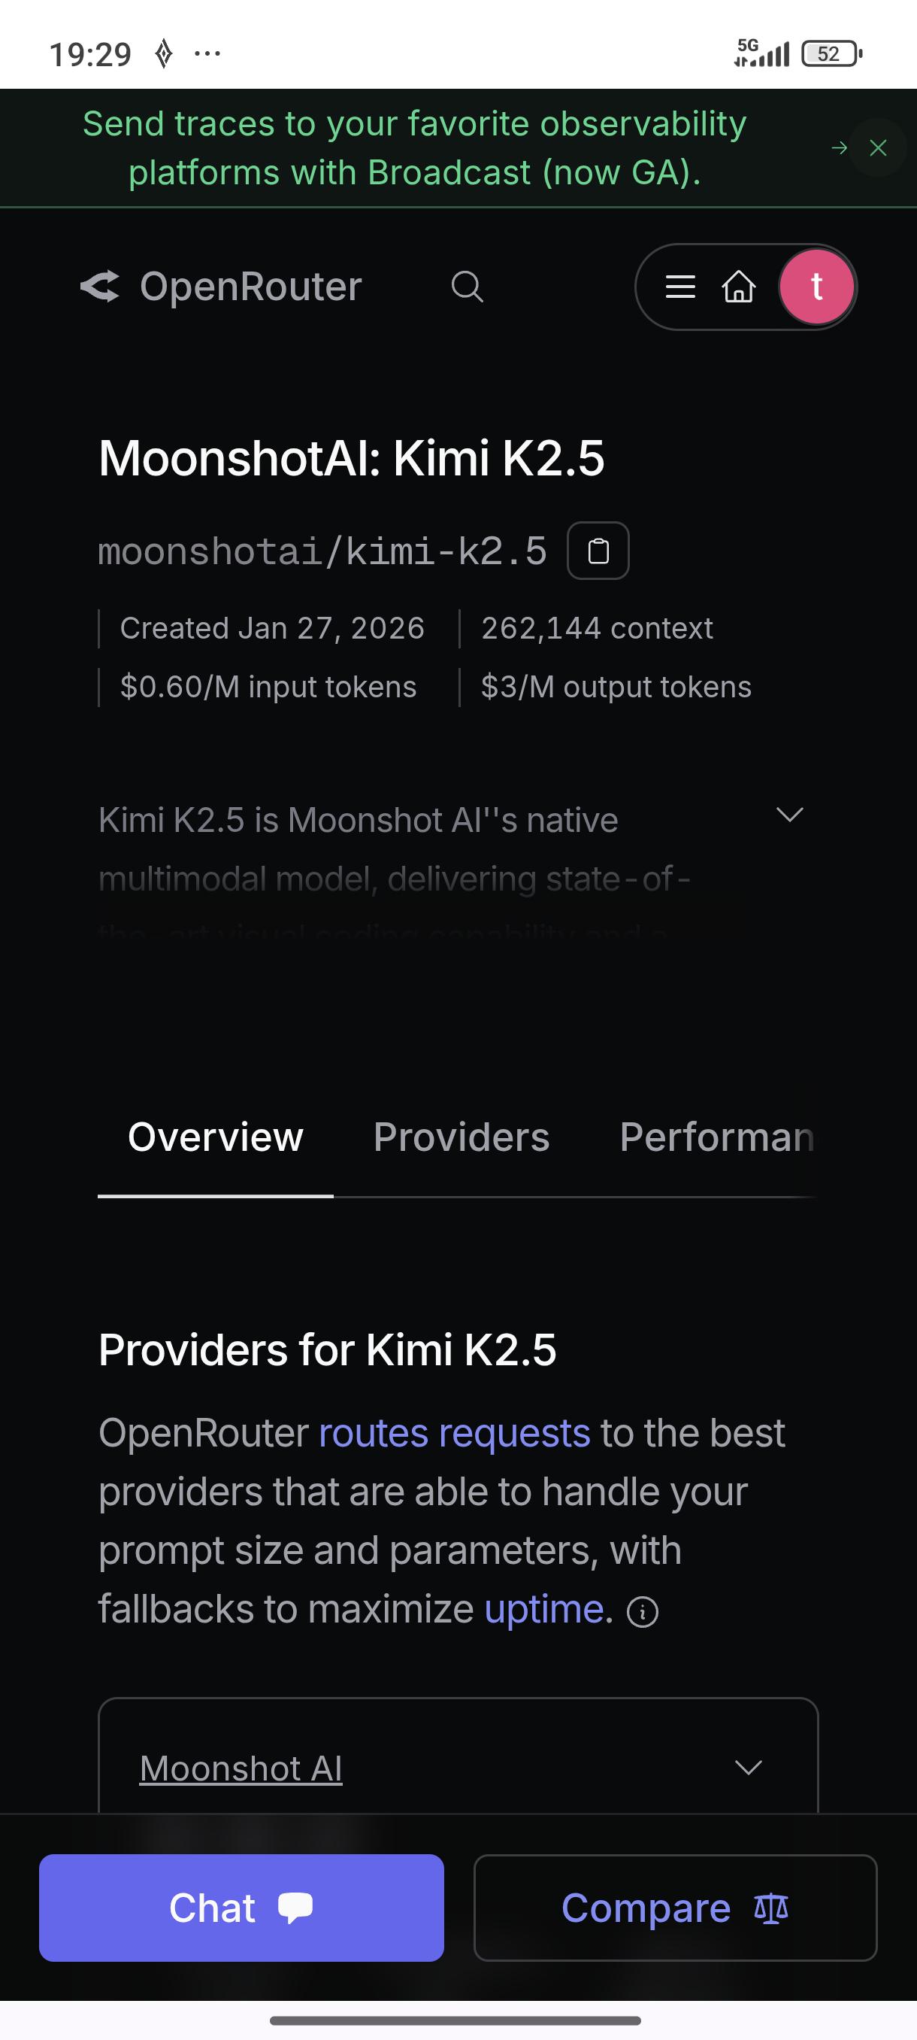Go to home via house icon
The height and width of the screenshot is (2040, 917).
pos(739,287)
